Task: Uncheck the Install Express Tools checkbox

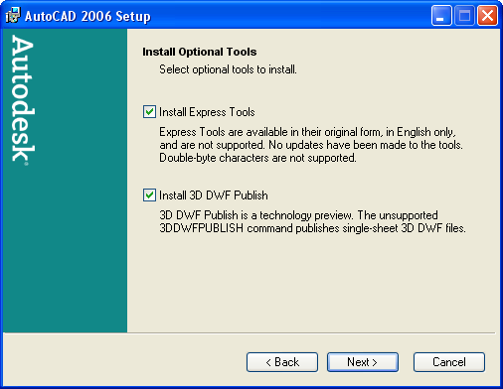Action: (x=149, y=112)
